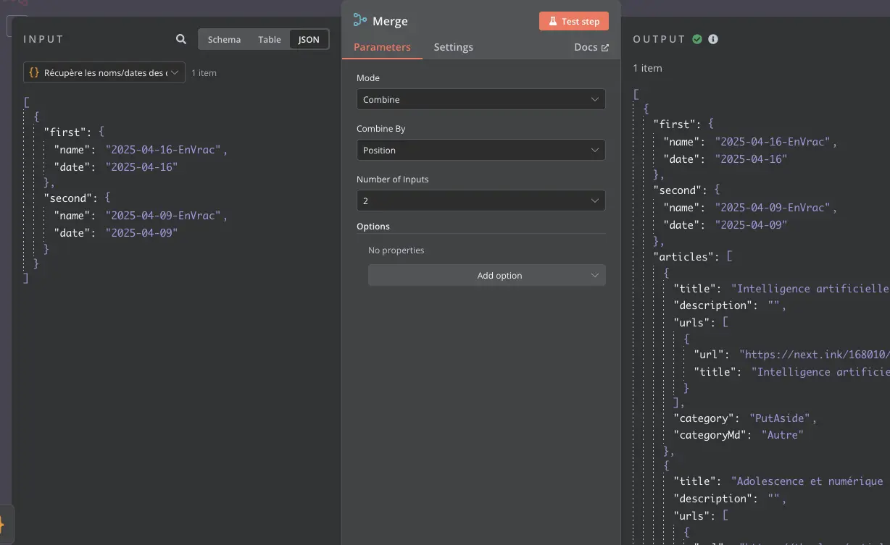This screenshot has height=545, width=890.
Task: Open the Settings tab
Action: point(453,47)
